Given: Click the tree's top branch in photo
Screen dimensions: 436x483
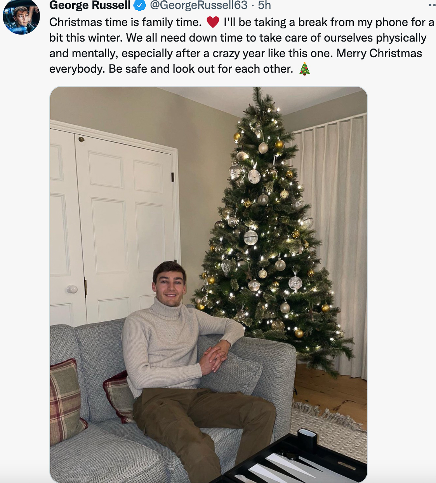Looking at the screenshot, I should pyautogui.click(x=257, y=99).
